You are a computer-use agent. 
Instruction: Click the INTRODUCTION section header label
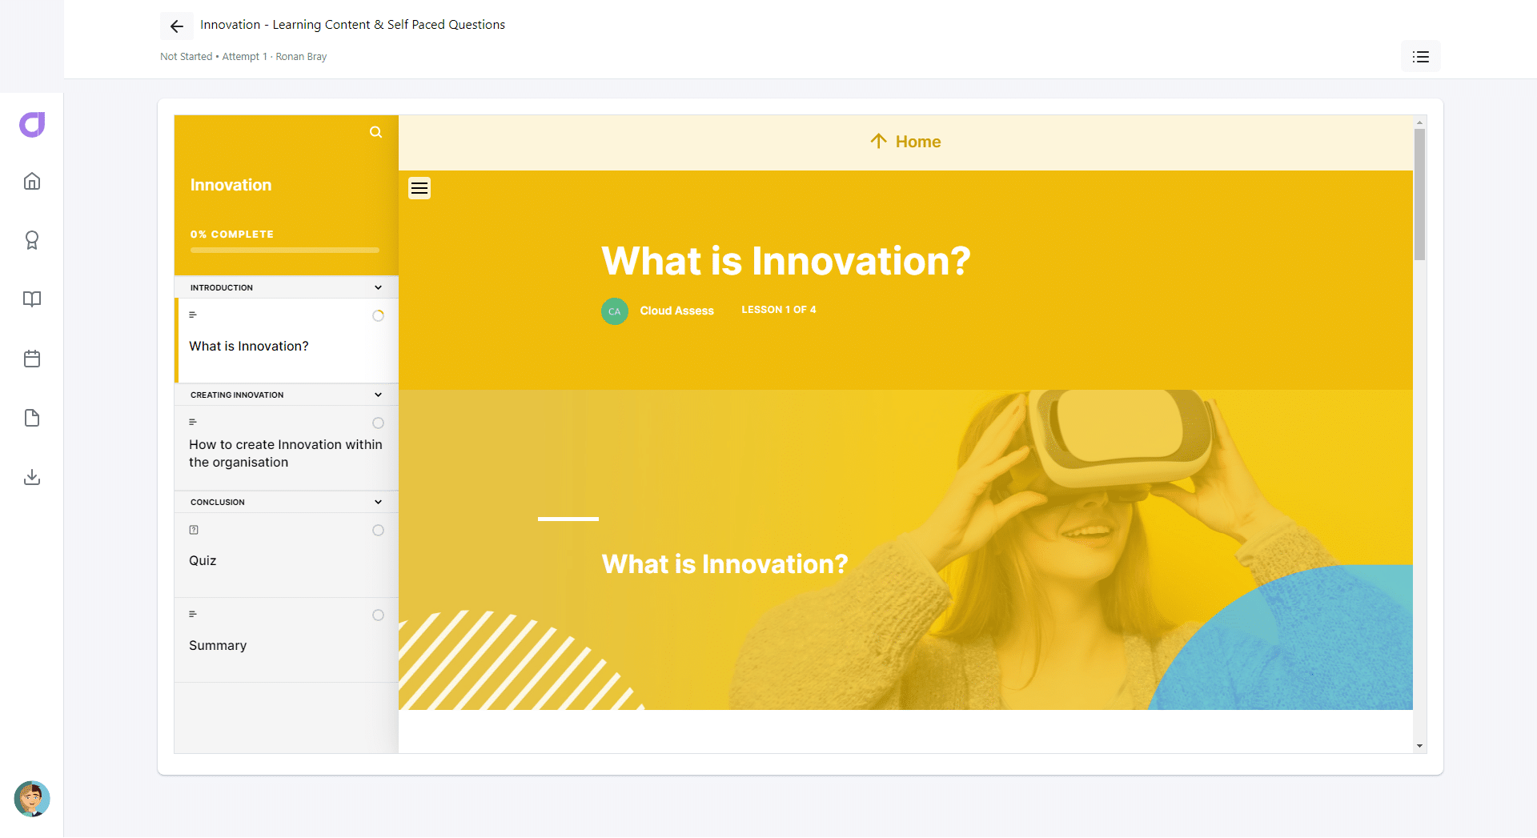coord(222,288)
